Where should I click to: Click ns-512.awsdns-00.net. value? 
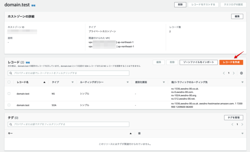183,99
